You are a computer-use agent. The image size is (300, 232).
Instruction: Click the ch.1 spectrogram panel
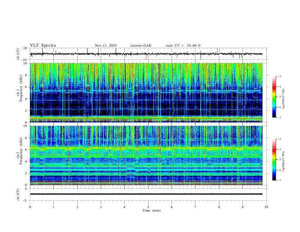coord(146,92)
